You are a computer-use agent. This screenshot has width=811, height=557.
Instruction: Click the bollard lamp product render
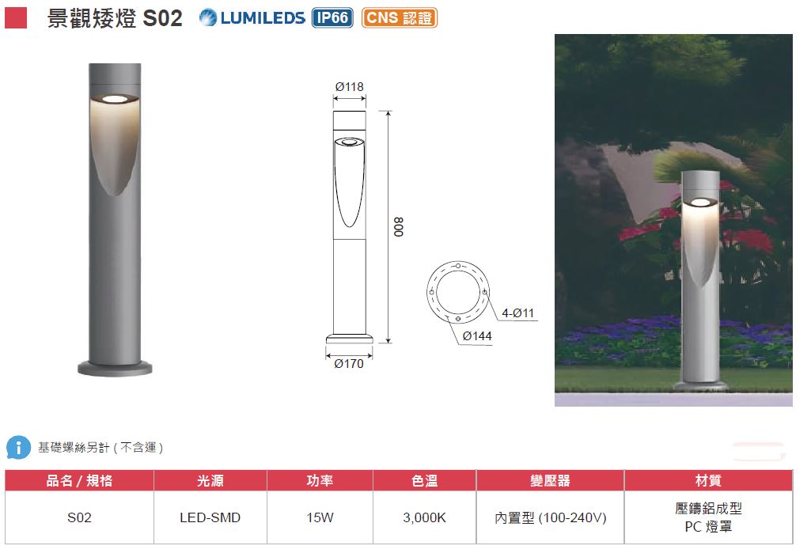[x=115, y=220]
